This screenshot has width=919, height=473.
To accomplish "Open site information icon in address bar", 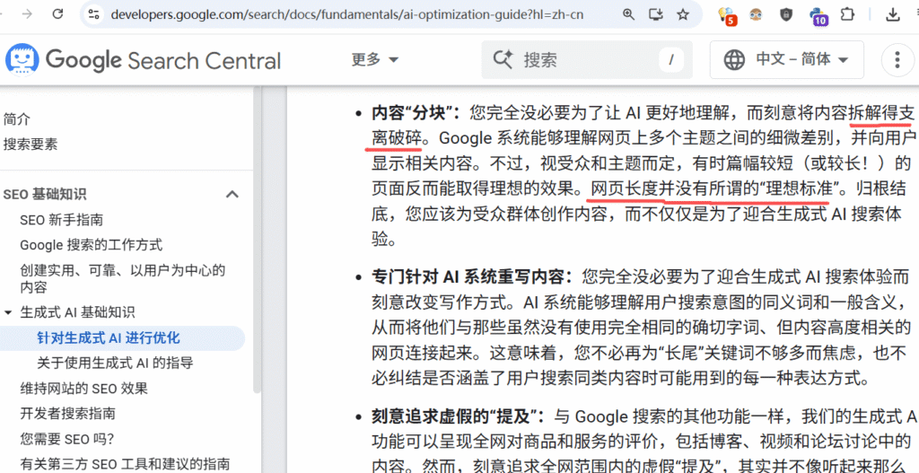I will (93, 14).
